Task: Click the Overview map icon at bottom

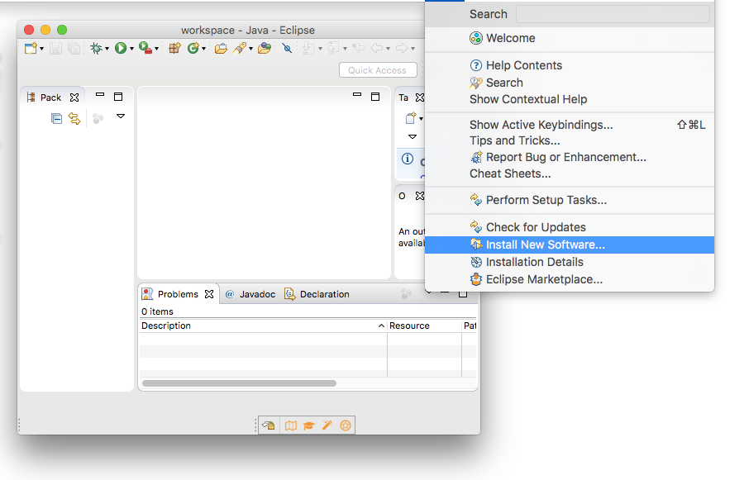Action: click(291, 425)
